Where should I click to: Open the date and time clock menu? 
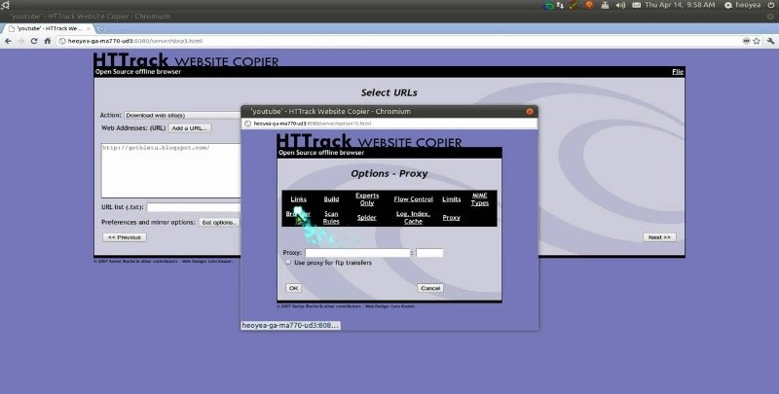(x=680, y=5)
